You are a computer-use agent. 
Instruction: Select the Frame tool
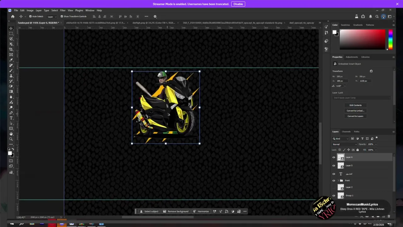coord(11,55)
